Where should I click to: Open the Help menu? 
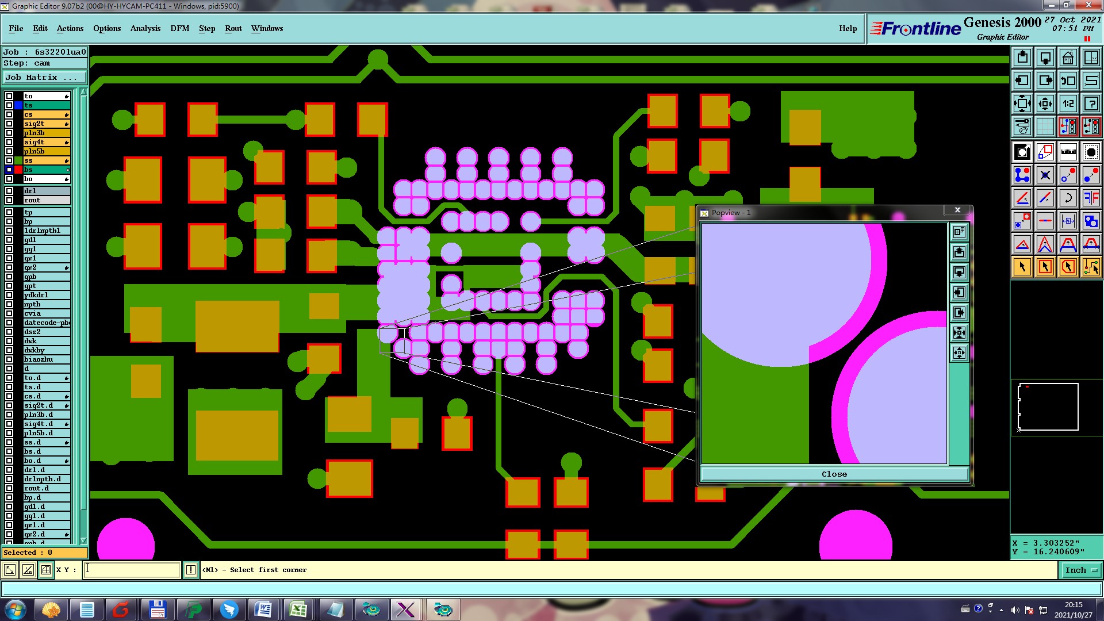(848, 28)
